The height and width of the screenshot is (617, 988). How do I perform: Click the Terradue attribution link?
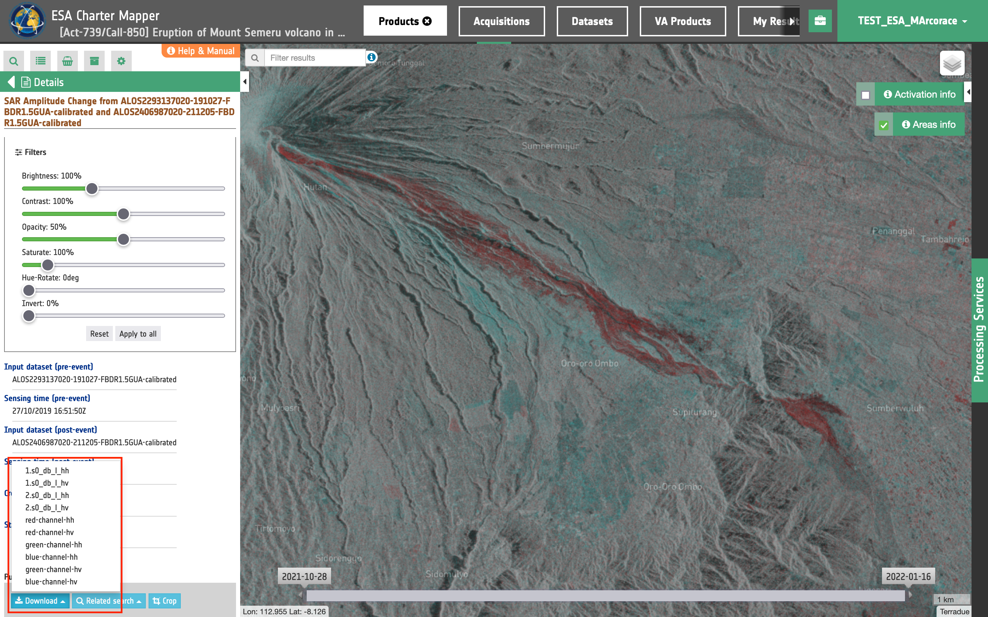[954, 611]
